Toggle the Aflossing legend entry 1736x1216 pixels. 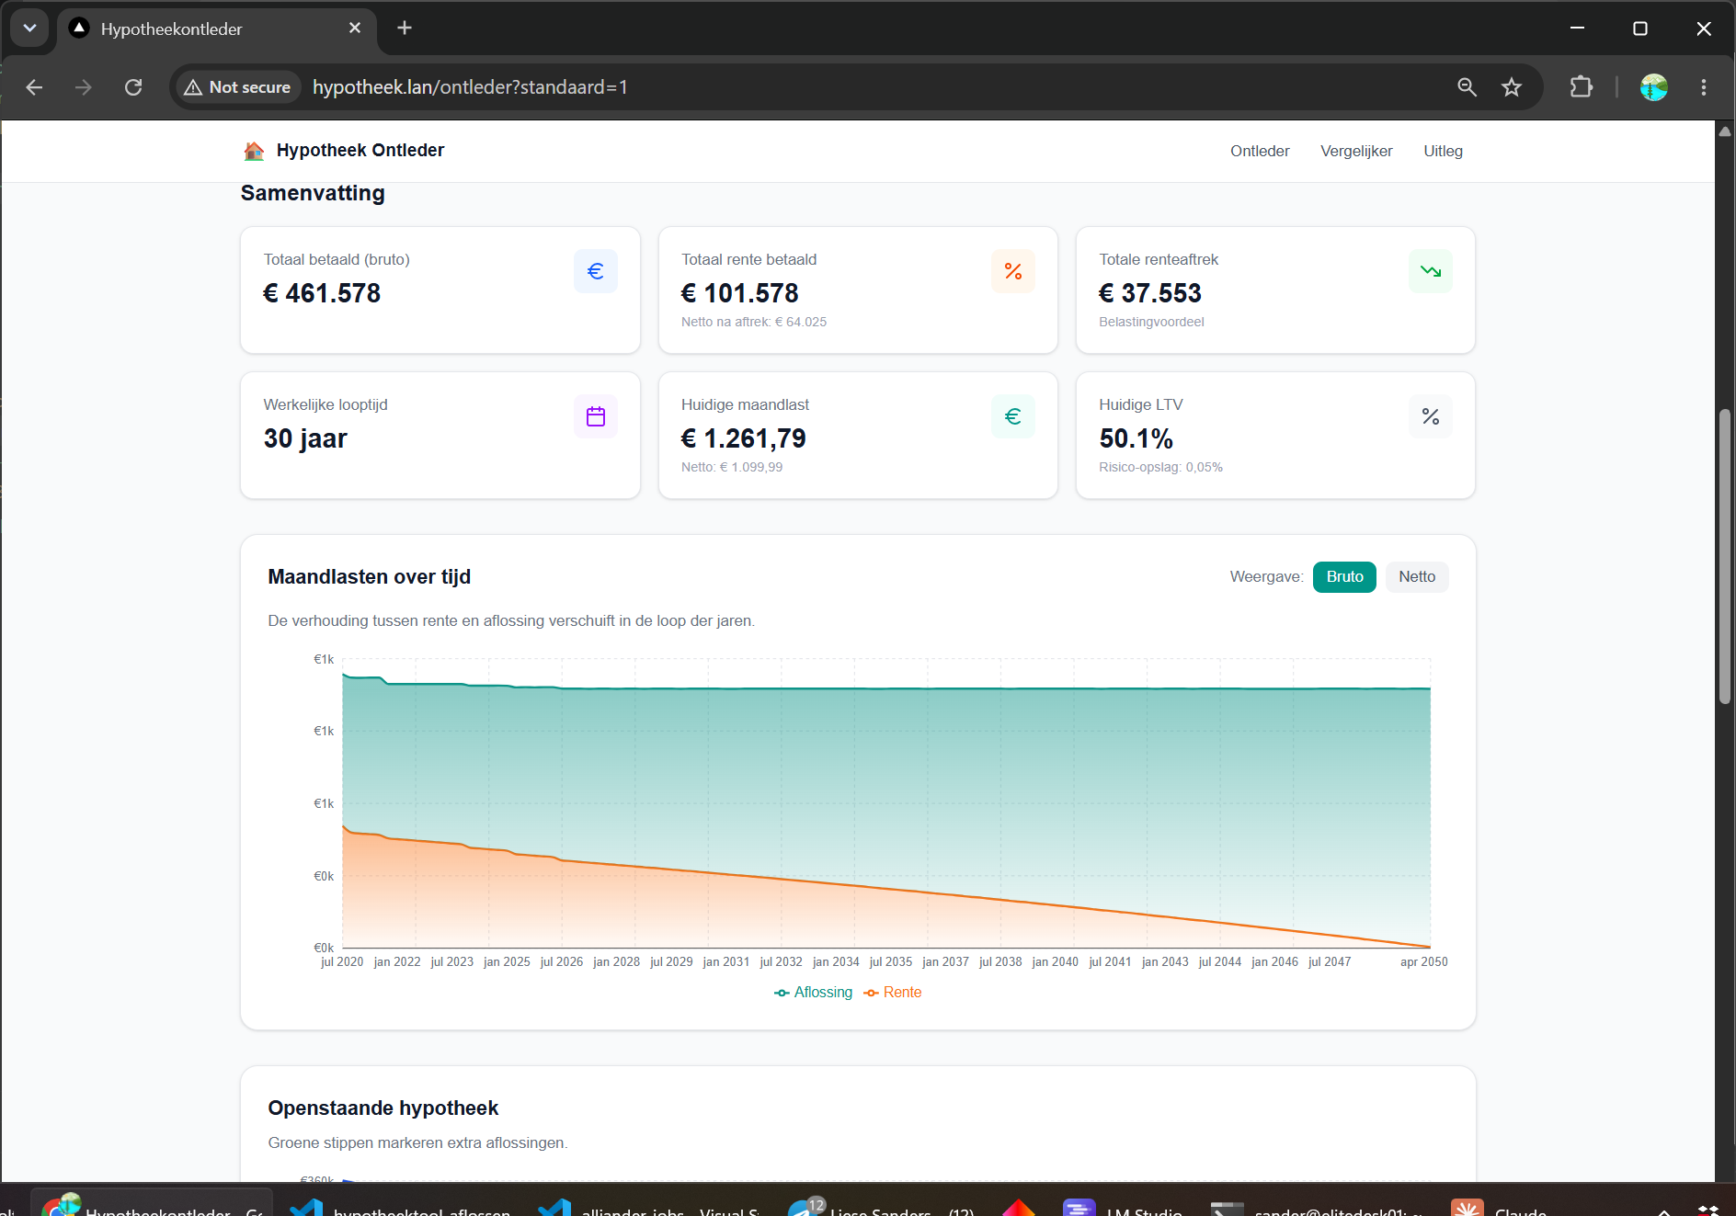(814, 993)
